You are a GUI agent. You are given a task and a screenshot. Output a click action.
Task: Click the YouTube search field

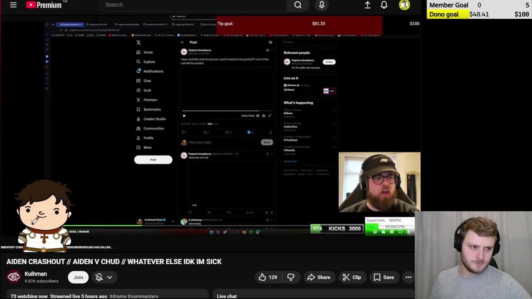194,5
